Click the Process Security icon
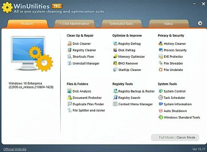 161,50
